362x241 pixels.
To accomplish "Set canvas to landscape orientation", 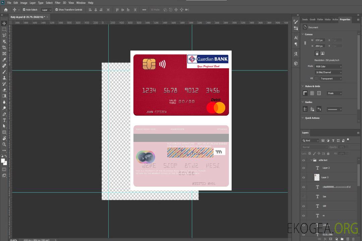I will click(x=322, y=54).
